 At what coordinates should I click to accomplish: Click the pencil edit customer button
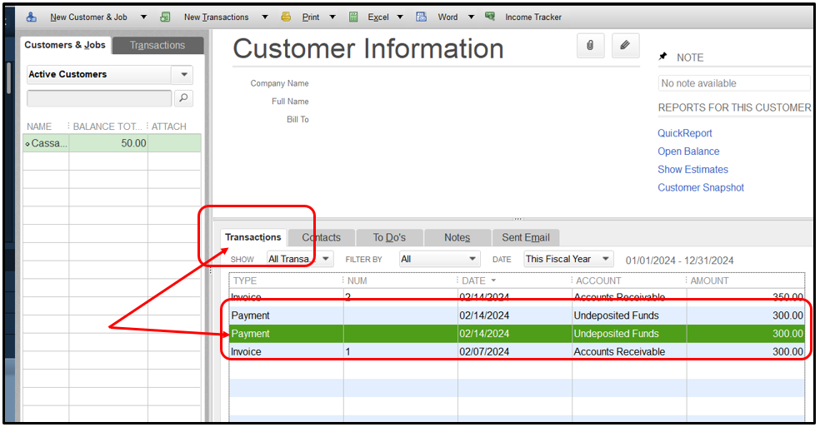(x=625, y=46)
